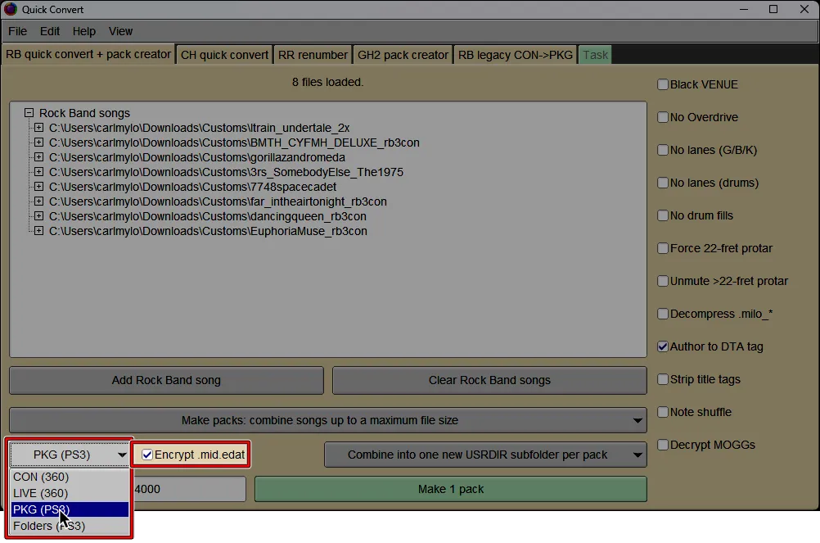Switch to RB quick convert + pack creator tab
Viewport: 820px width, 543px height.
click(88, 54)
